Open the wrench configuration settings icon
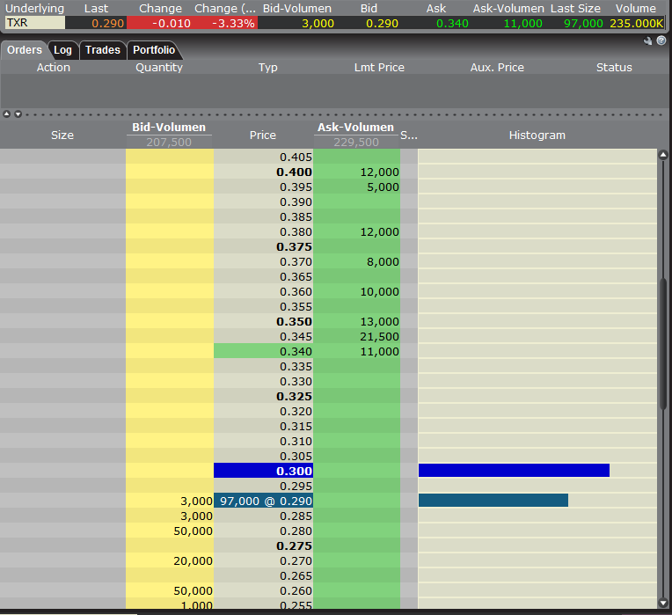Image resolution: width=672 pixels, height=615 pixels. [x=648, y=40]
